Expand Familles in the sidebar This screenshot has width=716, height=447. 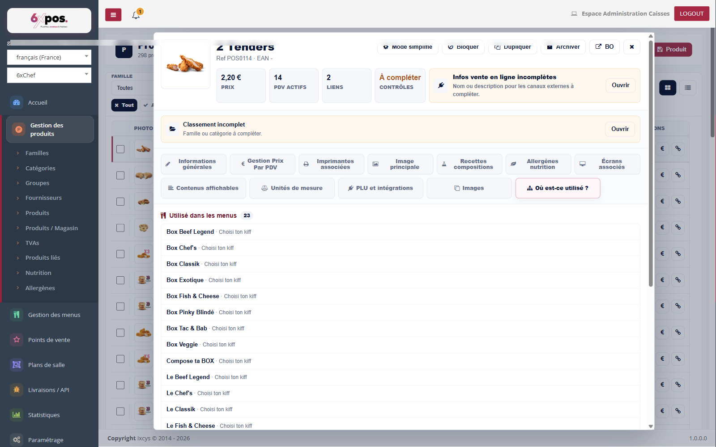click(x=37, y=153)
